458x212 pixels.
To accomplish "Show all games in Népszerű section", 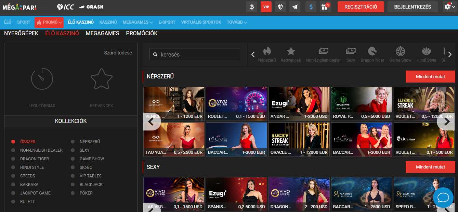I will (x=430, y=76).
